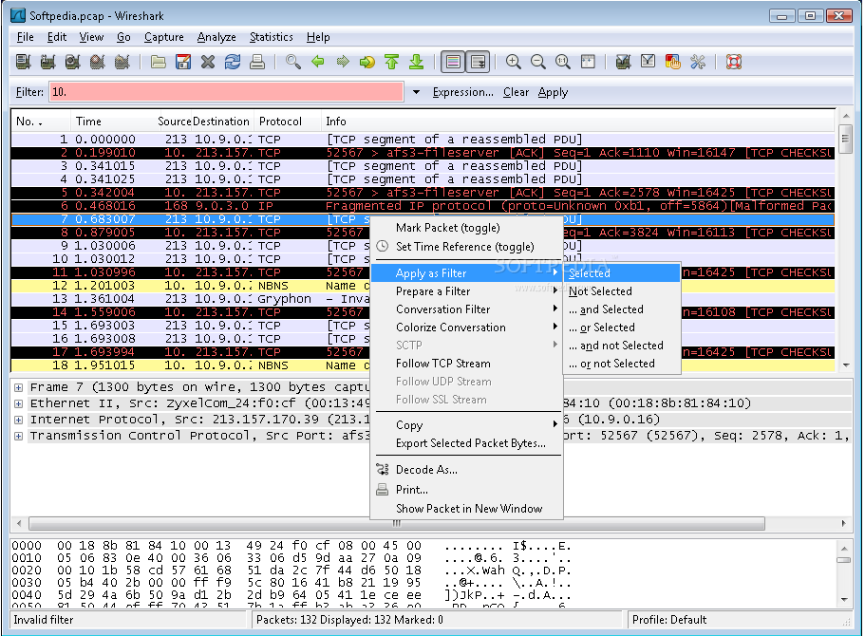Open preferences wrench icon

(698, 62)
